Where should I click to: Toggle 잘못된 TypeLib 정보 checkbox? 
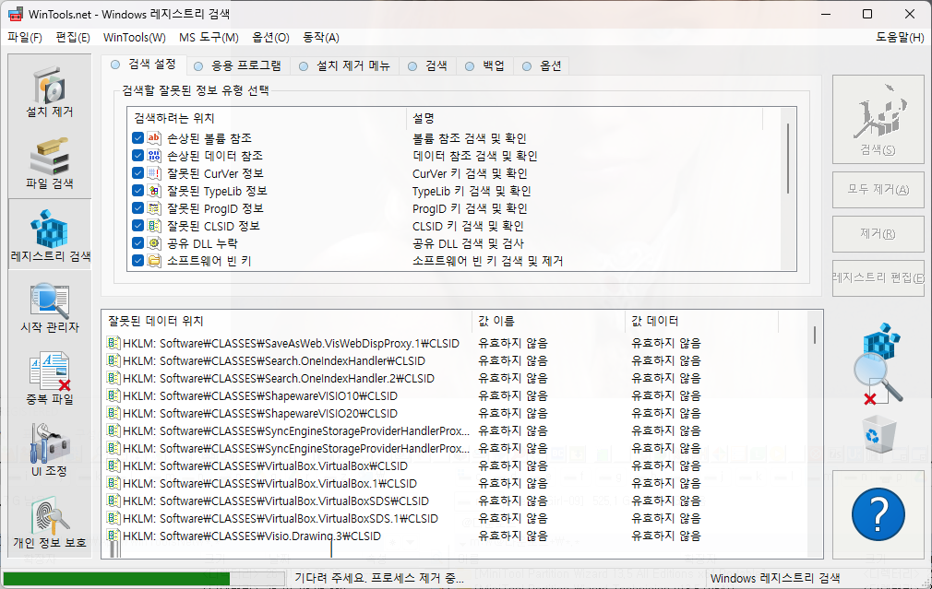pos(137,191)
